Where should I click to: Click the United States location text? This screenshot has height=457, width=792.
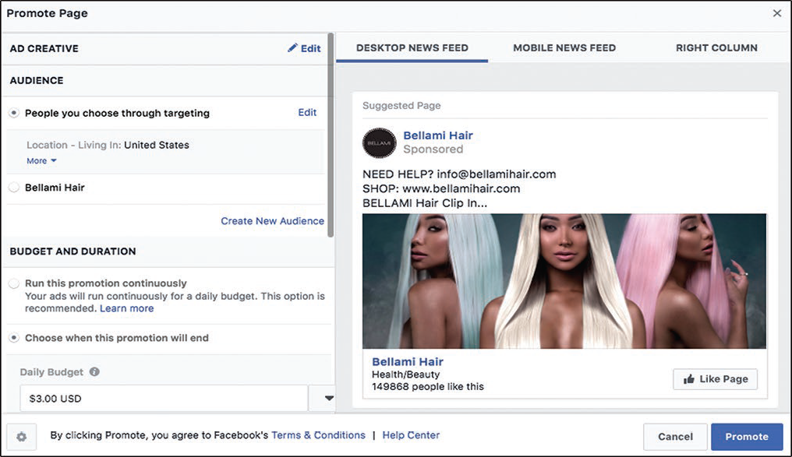click(x=157, y=145)
